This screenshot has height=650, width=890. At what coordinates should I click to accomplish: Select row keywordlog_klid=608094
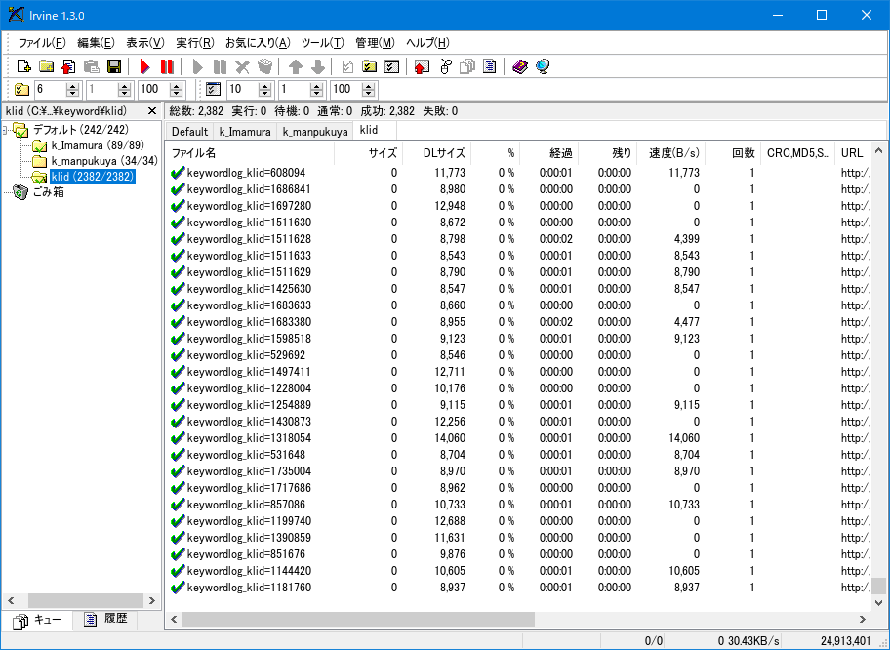pyautogui.click(x=519, y=173)
